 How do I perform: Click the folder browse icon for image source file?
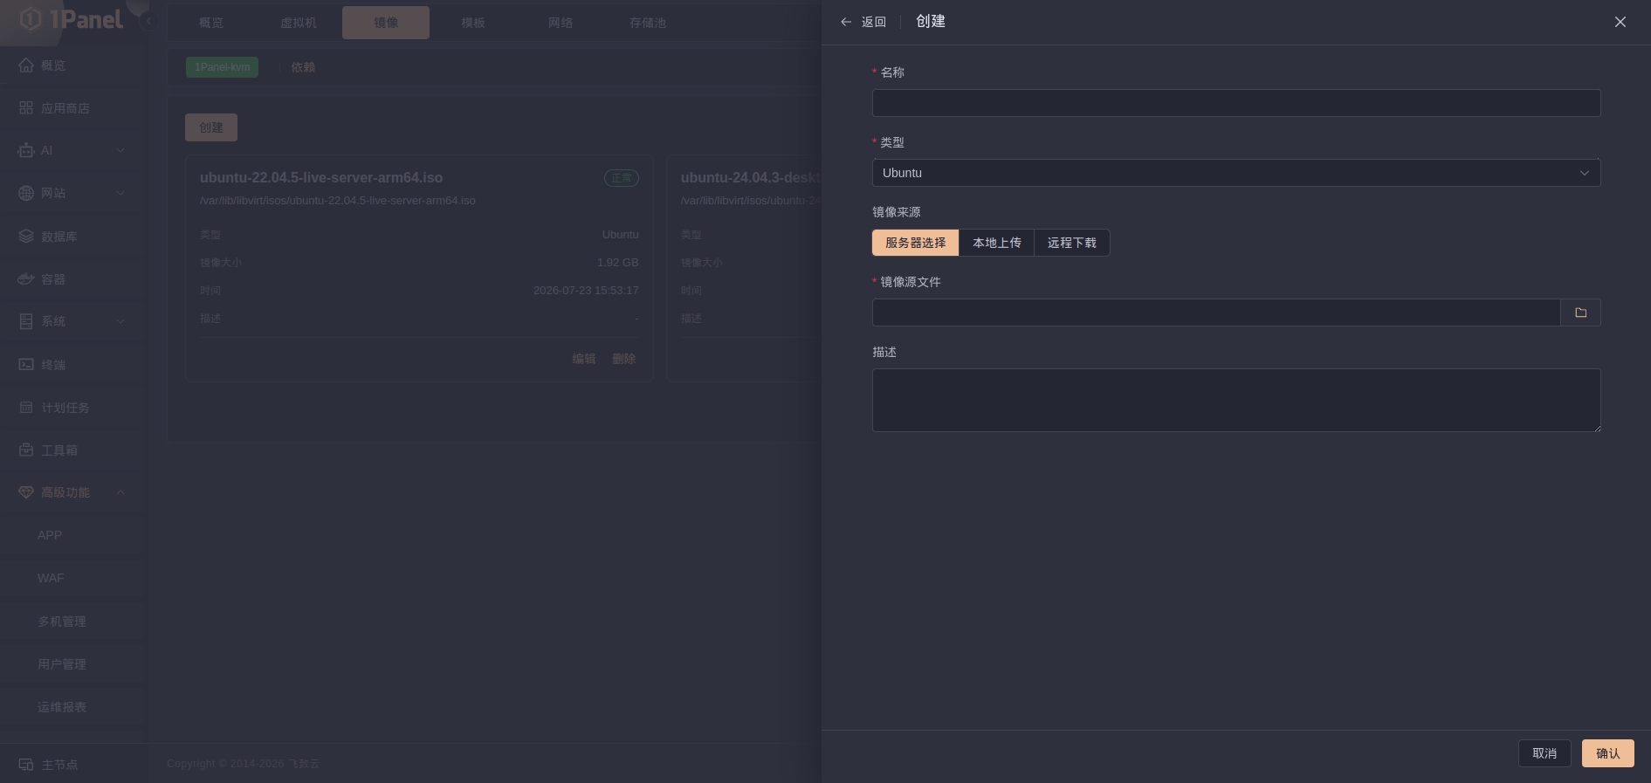tap(1580, 313)
